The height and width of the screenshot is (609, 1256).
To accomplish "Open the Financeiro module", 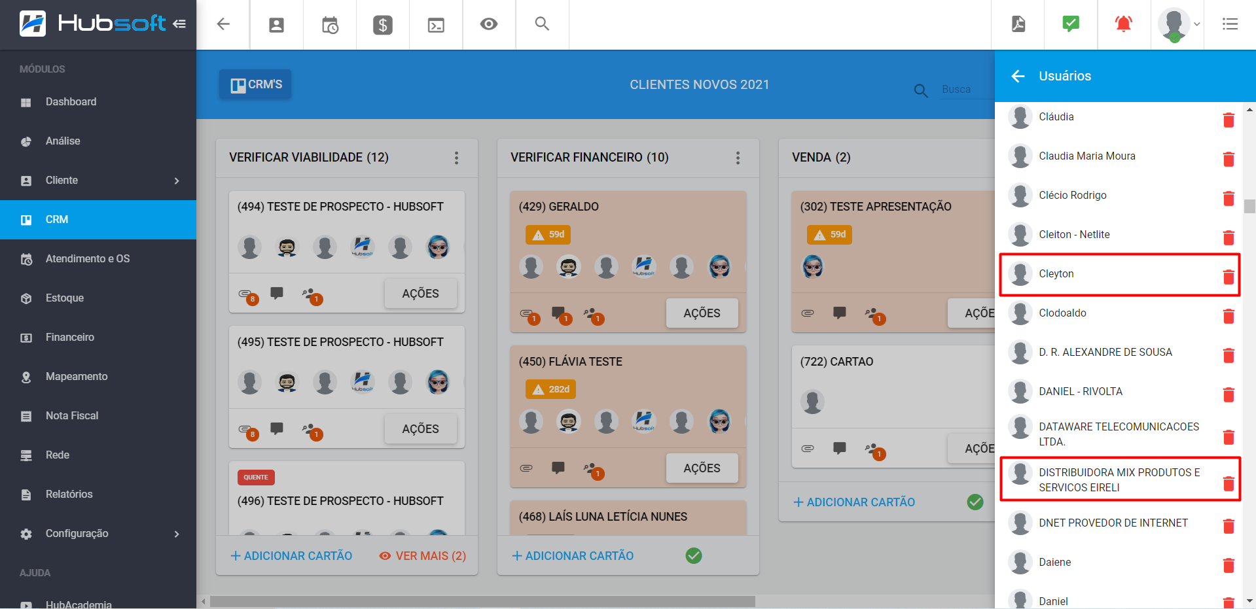I will click(98, 338).
